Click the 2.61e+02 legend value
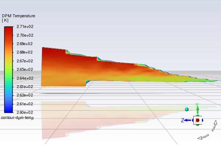The image size is (221, 145). click(25, 104)
